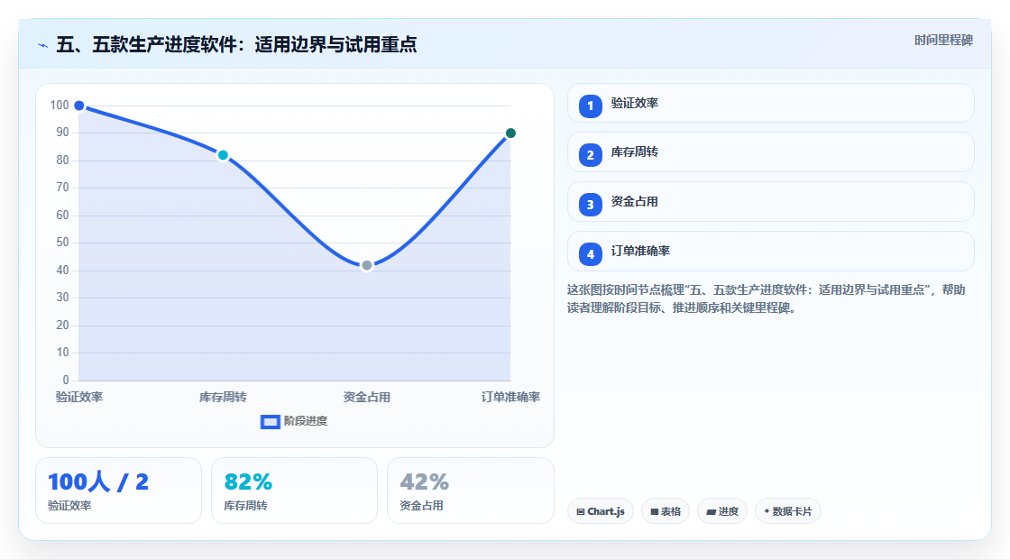Select the gray 资金占用 data point

click(x=366, y=265)
